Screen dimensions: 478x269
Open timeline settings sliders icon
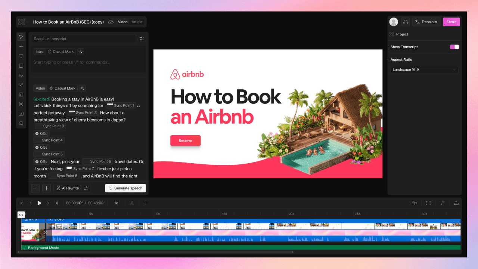442,203
